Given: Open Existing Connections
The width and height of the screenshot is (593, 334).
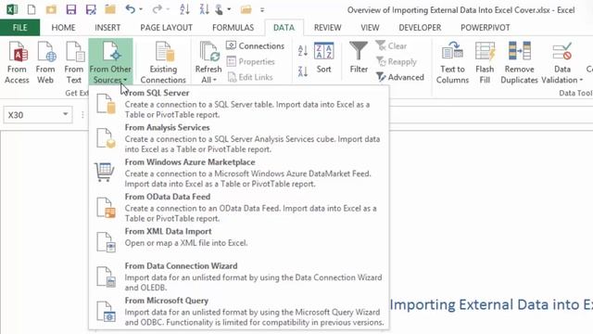Looking at the screenshot, I should tap(163, 63).
